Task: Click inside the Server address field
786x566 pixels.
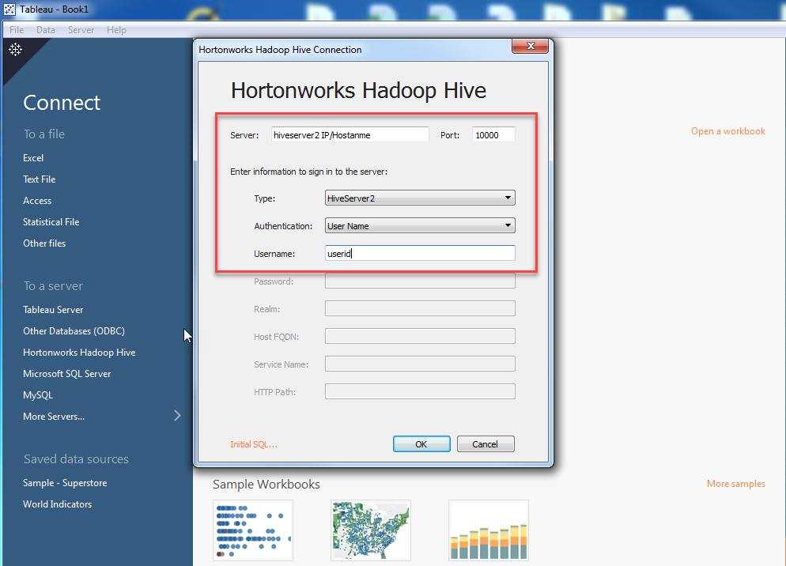Action: pos(350,134)
